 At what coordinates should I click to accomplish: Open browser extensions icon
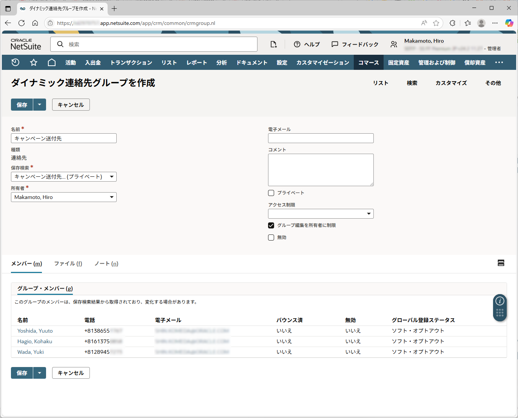pos(452,23)
